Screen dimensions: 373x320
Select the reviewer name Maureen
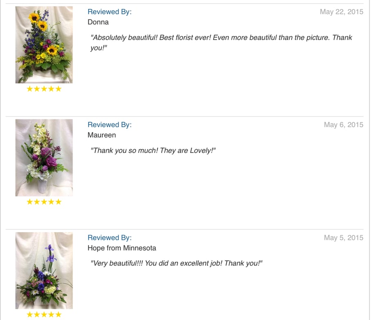click(102, 135)
